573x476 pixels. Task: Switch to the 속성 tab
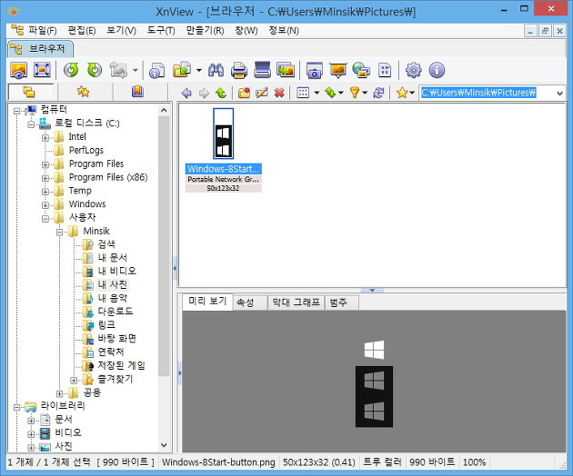249,302
